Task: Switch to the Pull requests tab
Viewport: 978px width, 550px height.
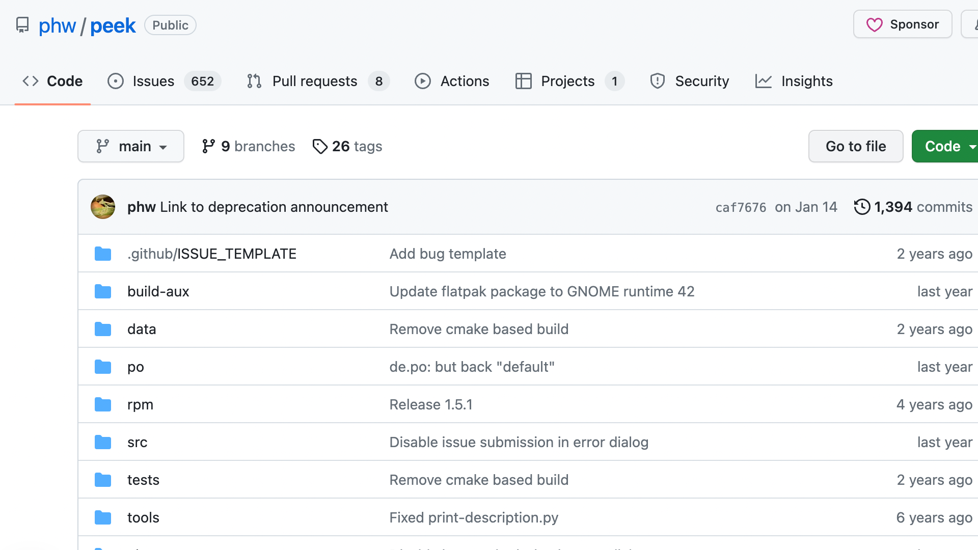Action: [x=314, y=81]
